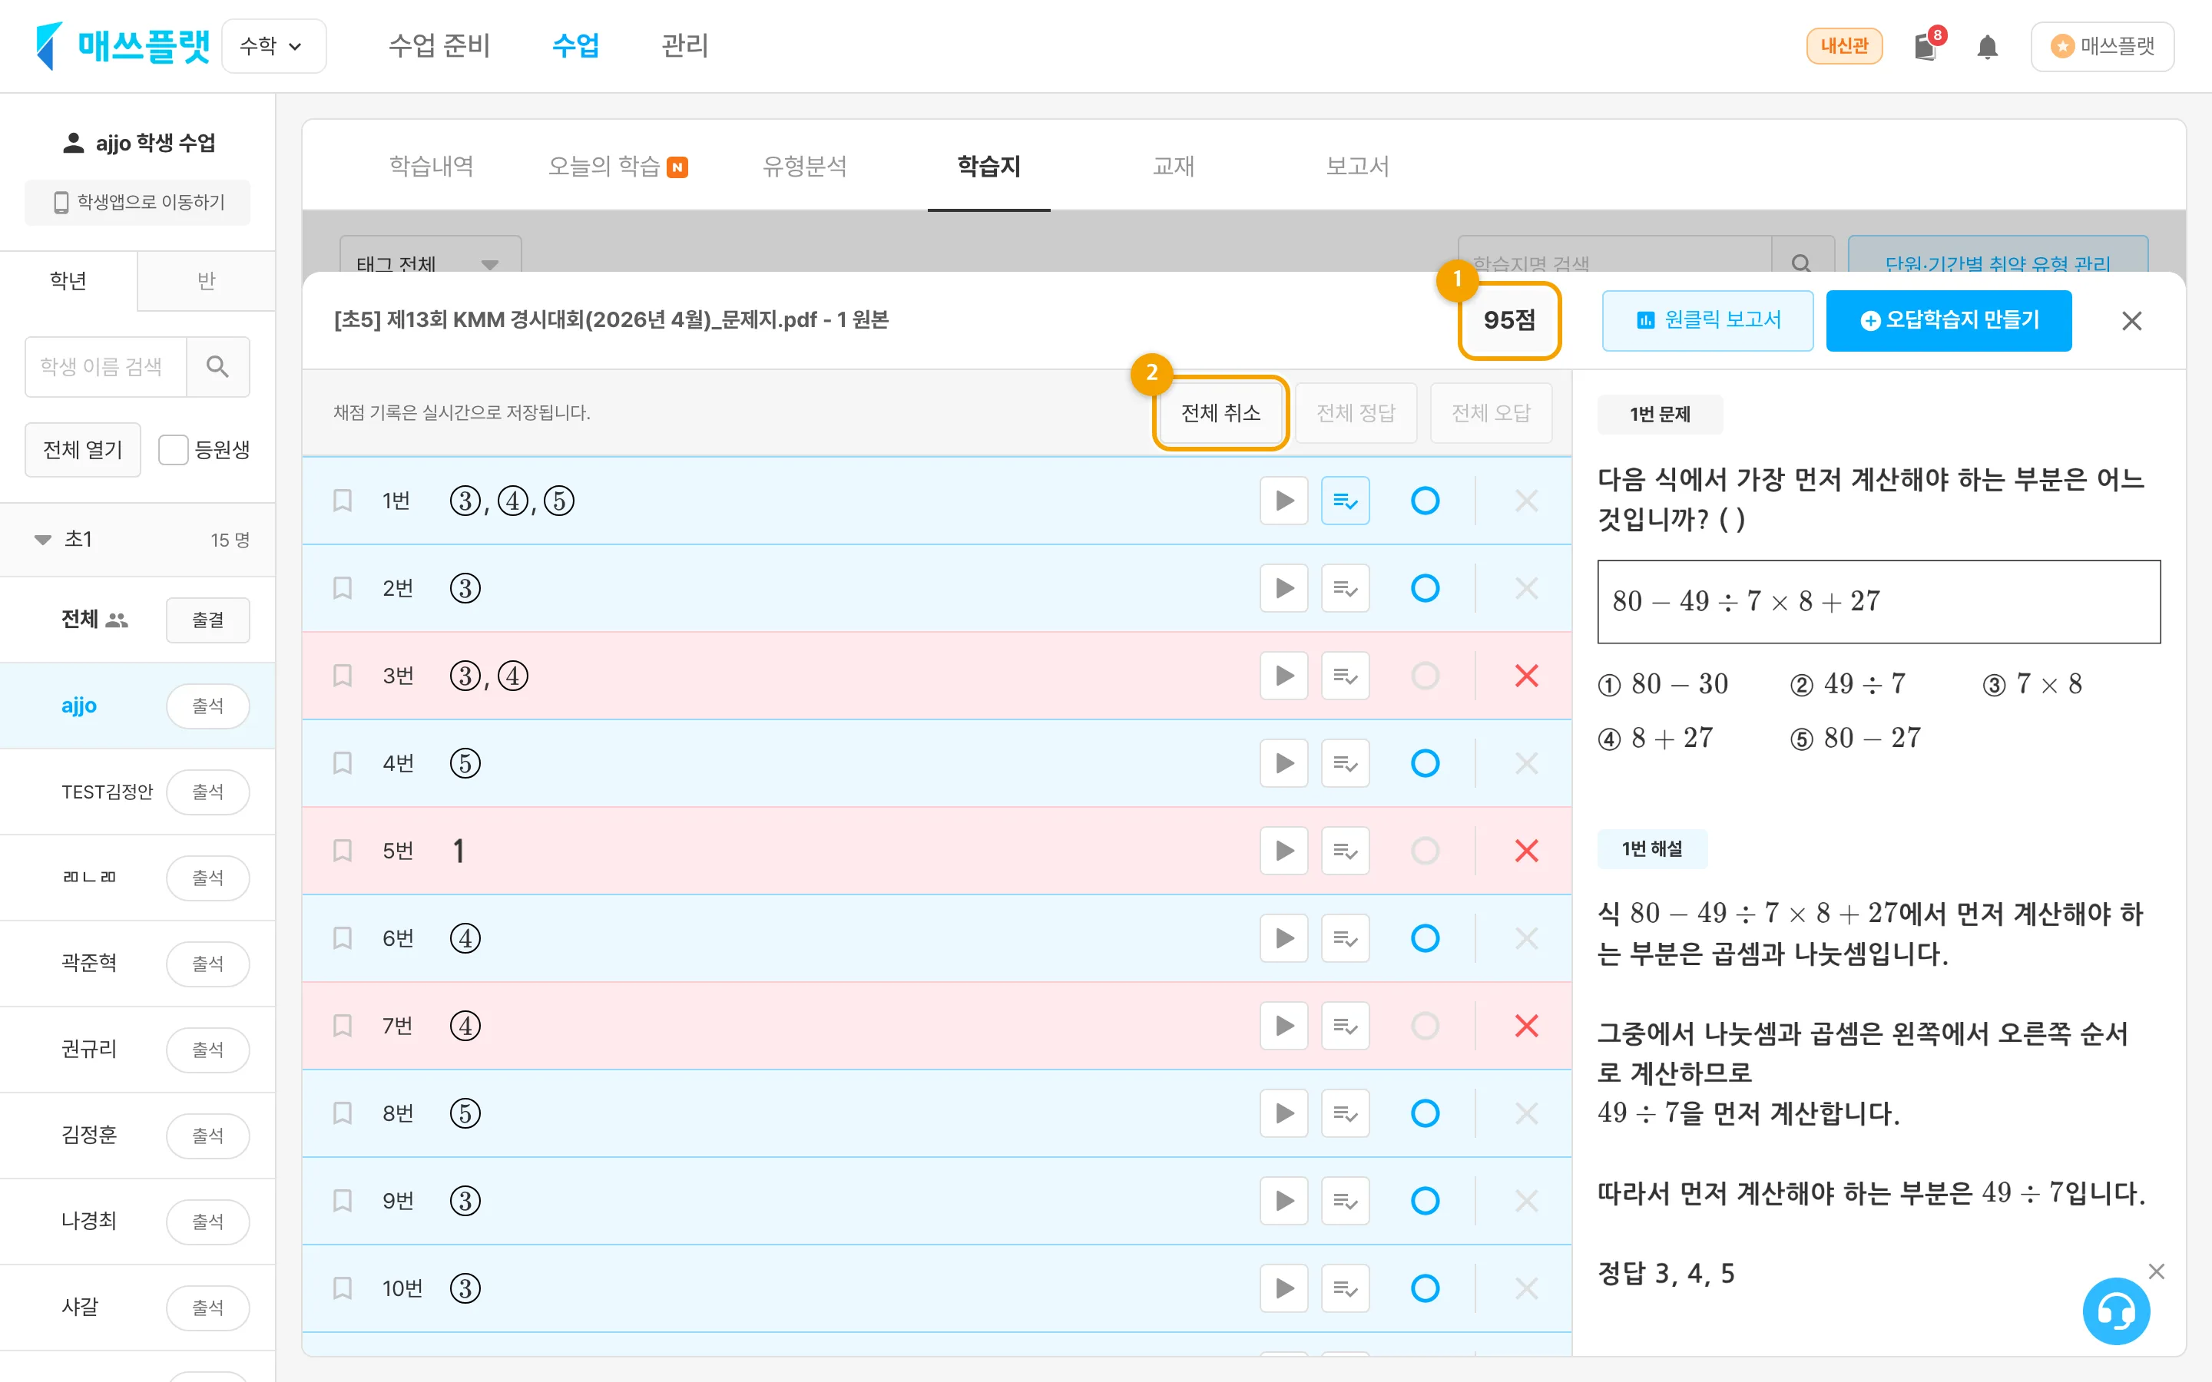Mark question 3번 as correct circle
Viewport: 2212px width, 1382px height.
[x=1425, y=676]
